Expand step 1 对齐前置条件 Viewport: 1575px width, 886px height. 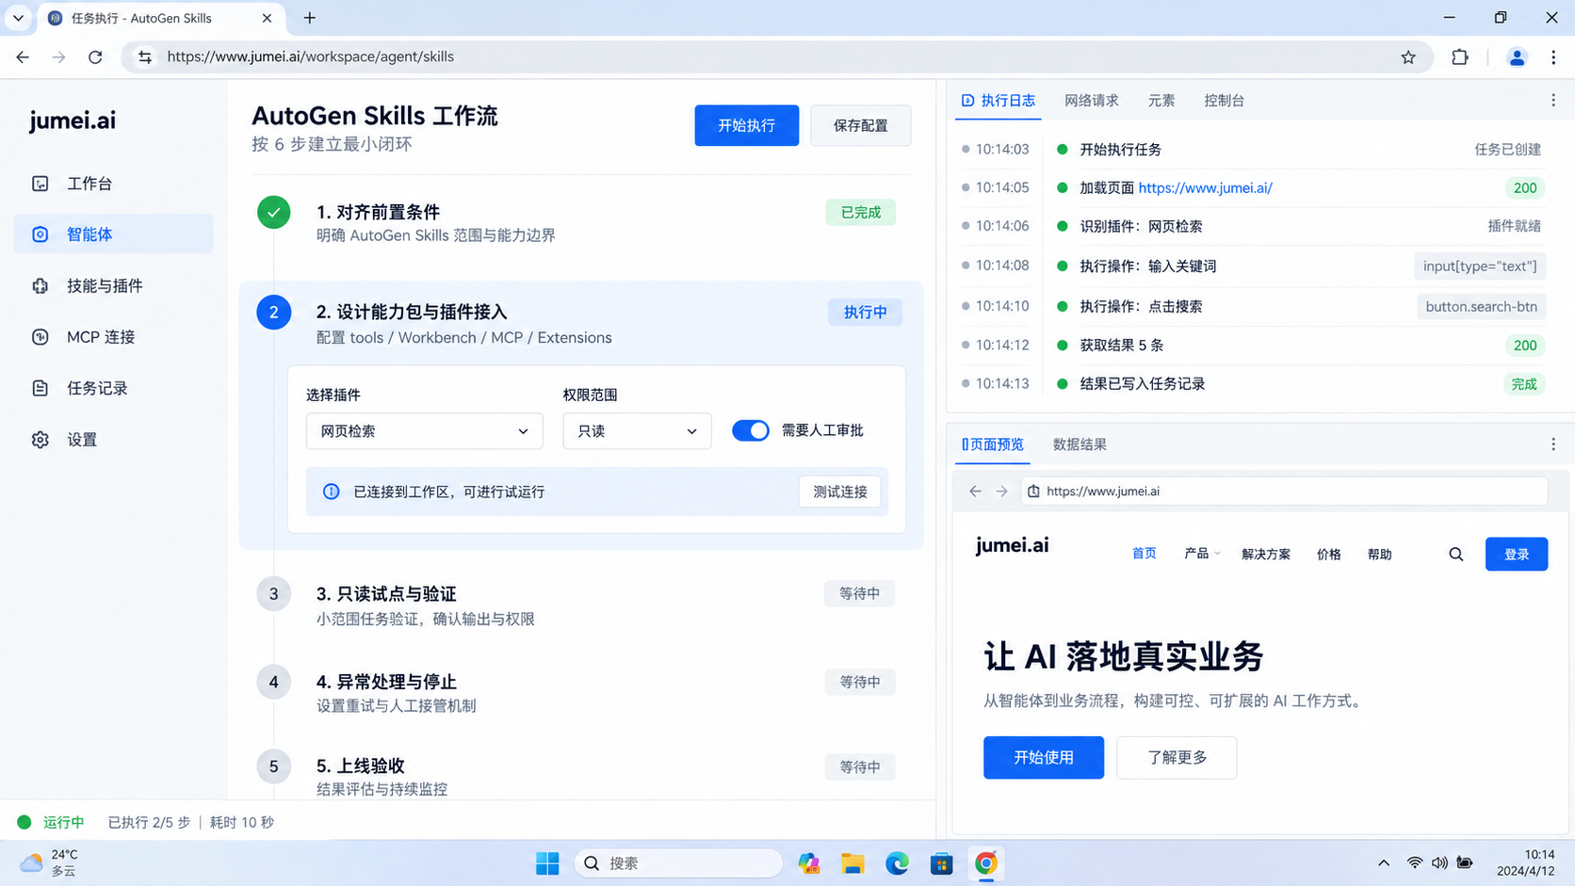point(378,213)
